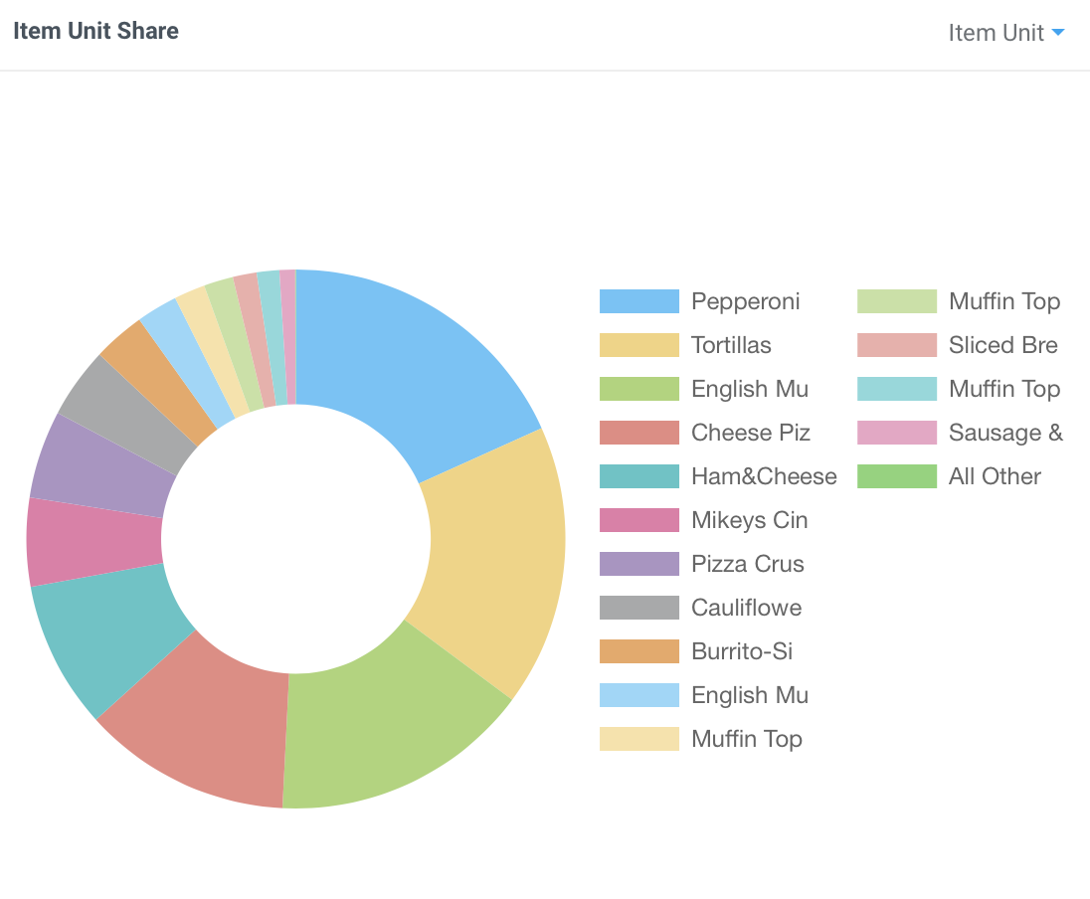The width and height of the screenshot is (1090, 899).
Task: Toggle the Pepperoni legend swatch
Action: (638, 301)
